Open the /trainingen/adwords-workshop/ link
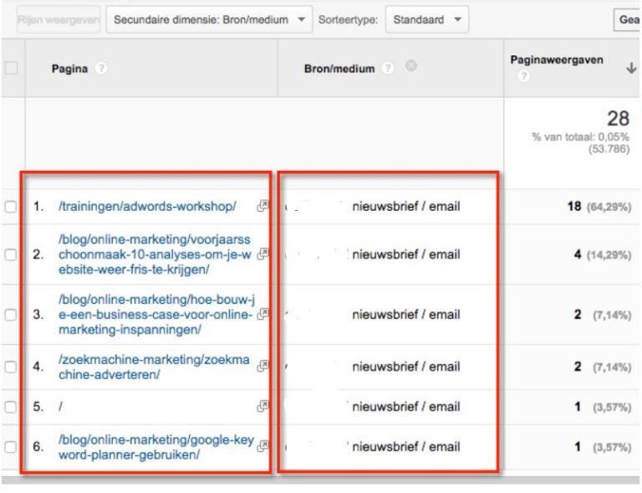642x493 pixels. point(147,206)
